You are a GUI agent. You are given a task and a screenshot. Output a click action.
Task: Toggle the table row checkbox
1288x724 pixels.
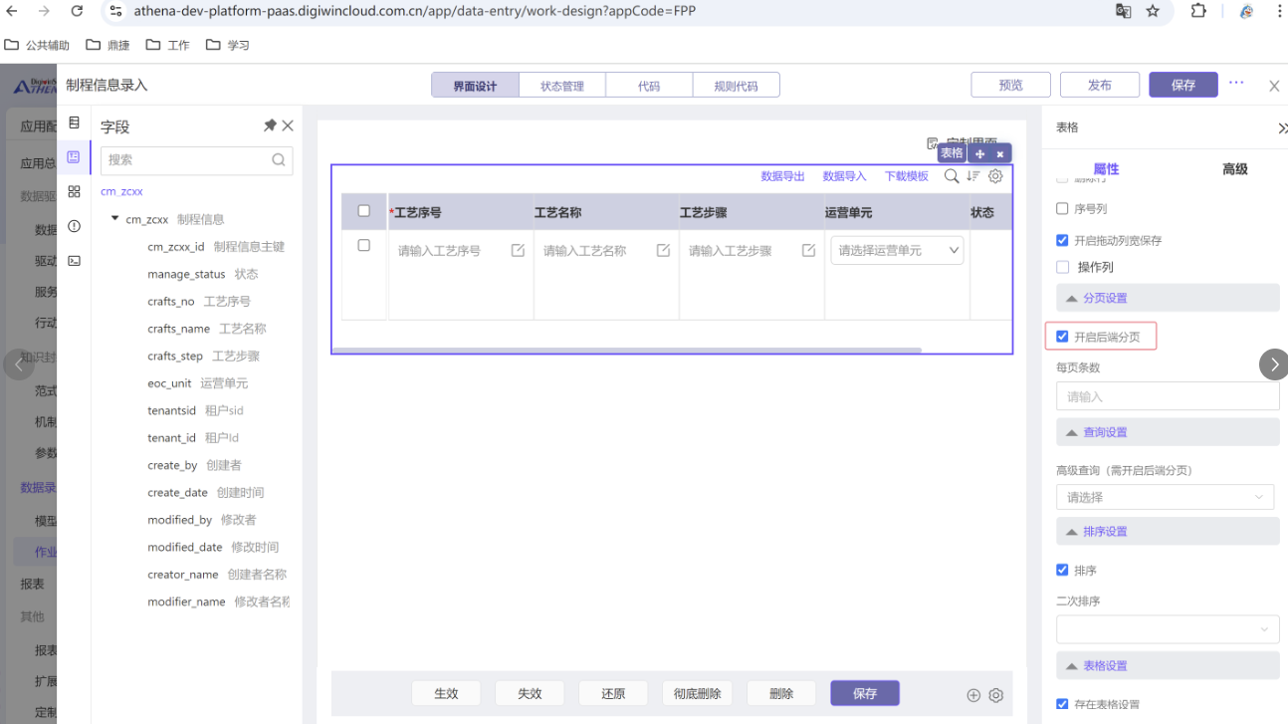[363, 245]
